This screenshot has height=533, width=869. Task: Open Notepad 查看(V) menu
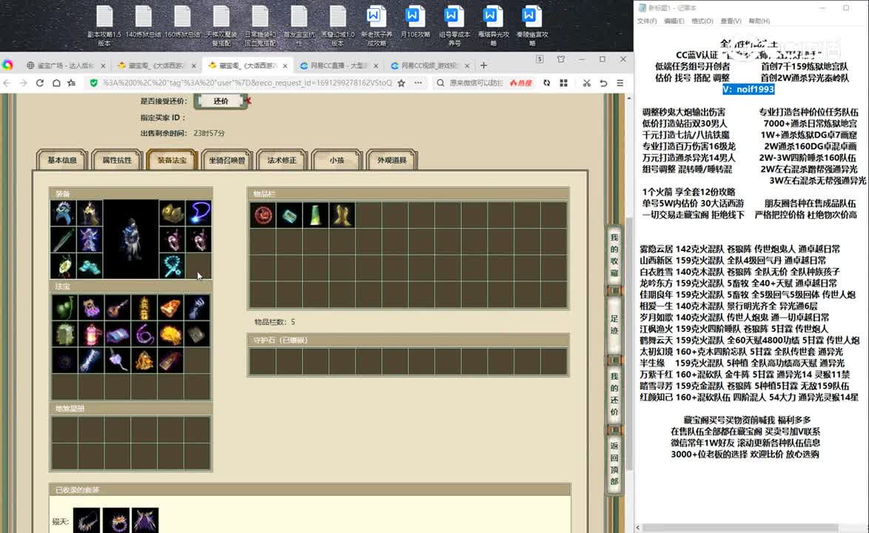[x=731, y=21]
